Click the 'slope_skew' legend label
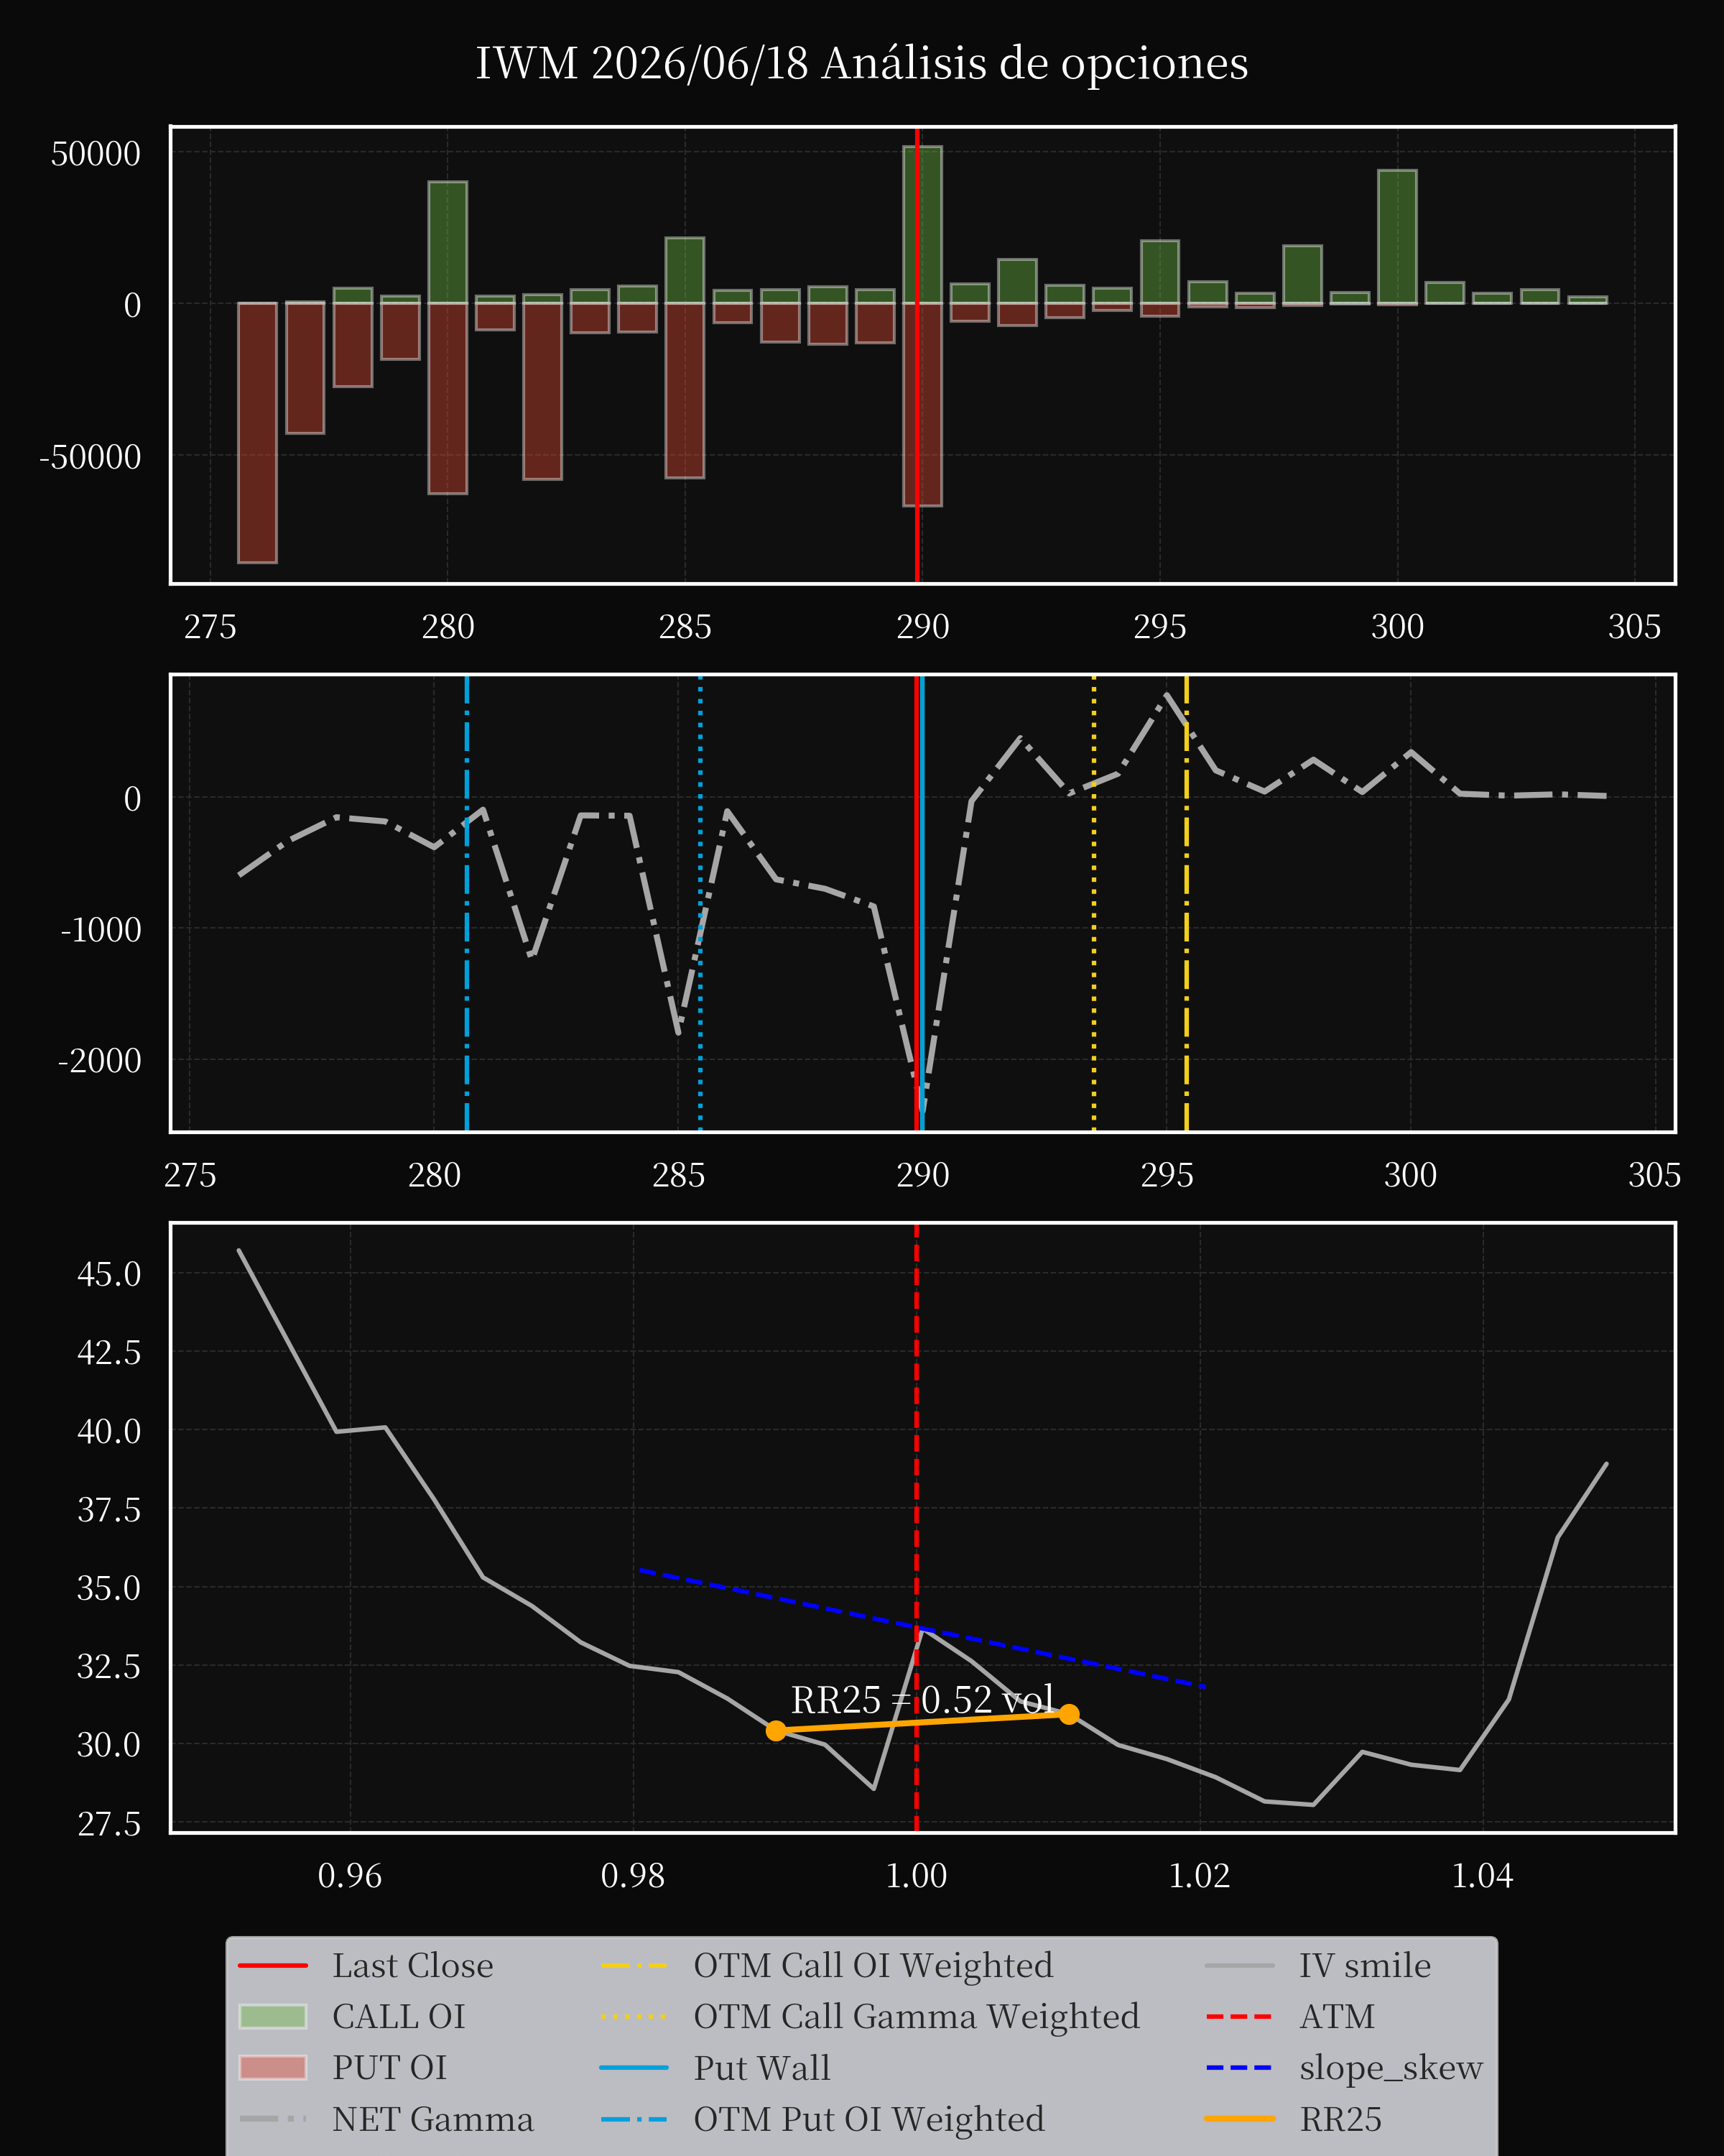Image resolution: width=1724 pixels, height=2156 pixels. (x=1391, y=2068)
